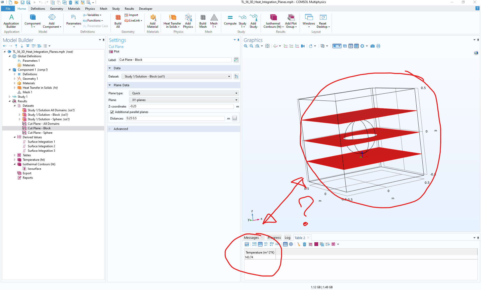Expand the Tables node in the tree
The image size is (481, 290).
tap(15, 155)
